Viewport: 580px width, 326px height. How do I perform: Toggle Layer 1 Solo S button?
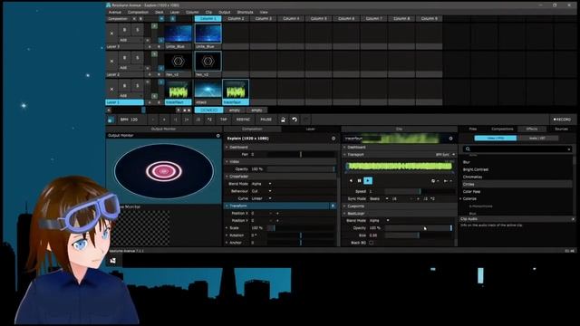(x=137, y=85)
